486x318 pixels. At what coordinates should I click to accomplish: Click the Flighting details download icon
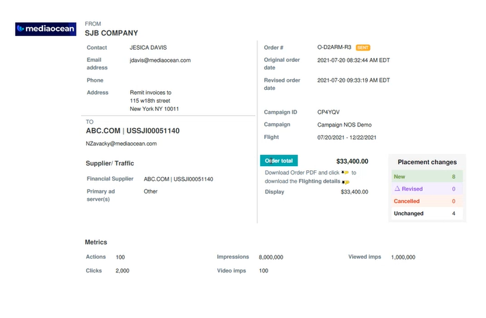click(x=346, y=182)
